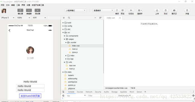
Task: Click the inspect element picker icon
Action: 63,92
